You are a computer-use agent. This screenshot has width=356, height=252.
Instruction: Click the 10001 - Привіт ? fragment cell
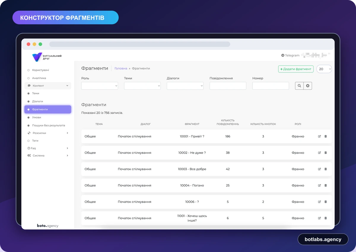click(x=192, y=136)
